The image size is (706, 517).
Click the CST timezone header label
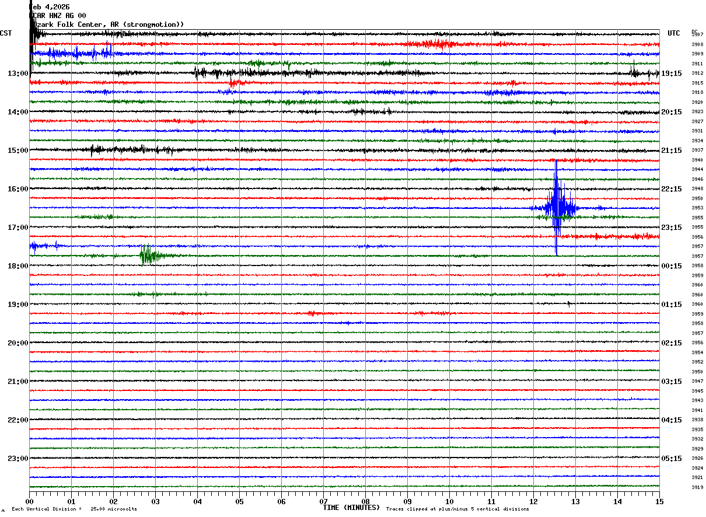pyautogui.click(x=6, y=33)
